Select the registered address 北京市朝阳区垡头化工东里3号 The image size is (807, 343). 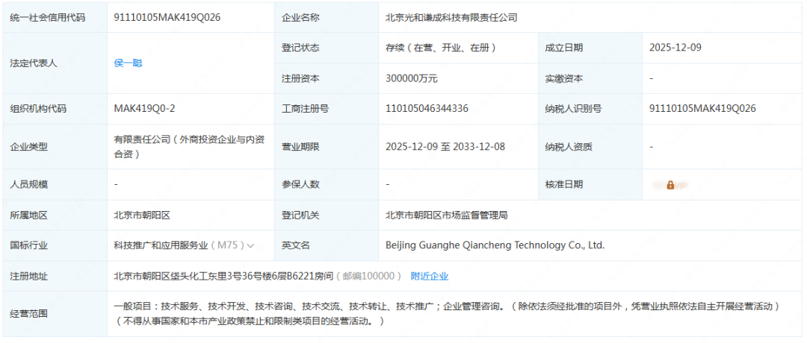[x=223, y=276]
